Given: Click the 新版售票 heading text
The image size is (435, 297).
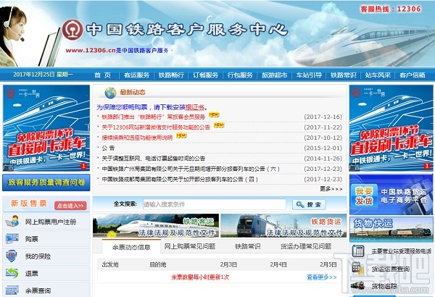Looking at the screenshot, I should point(29,204).
